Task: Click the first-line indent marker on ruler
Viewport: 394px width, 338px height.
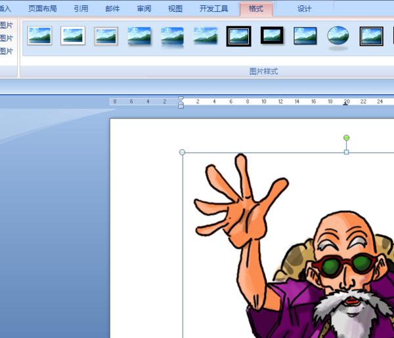Action: point(181,98)
